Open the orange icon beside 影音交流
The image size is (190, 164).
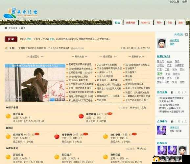(x=8, y=156)
